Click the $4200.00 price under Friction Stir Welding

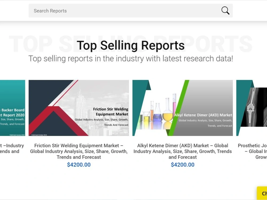[x=79, y=165]
